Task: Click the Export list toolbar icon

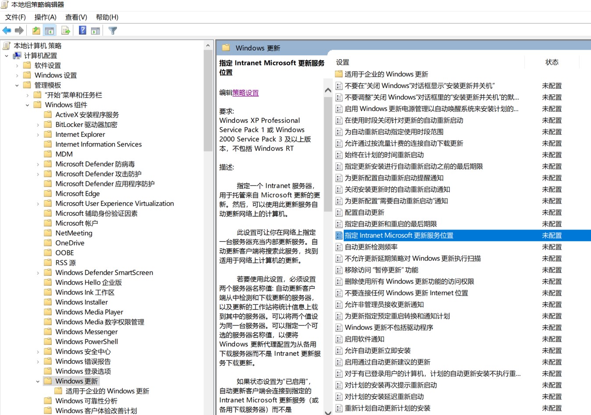Action: coord(66,30)
